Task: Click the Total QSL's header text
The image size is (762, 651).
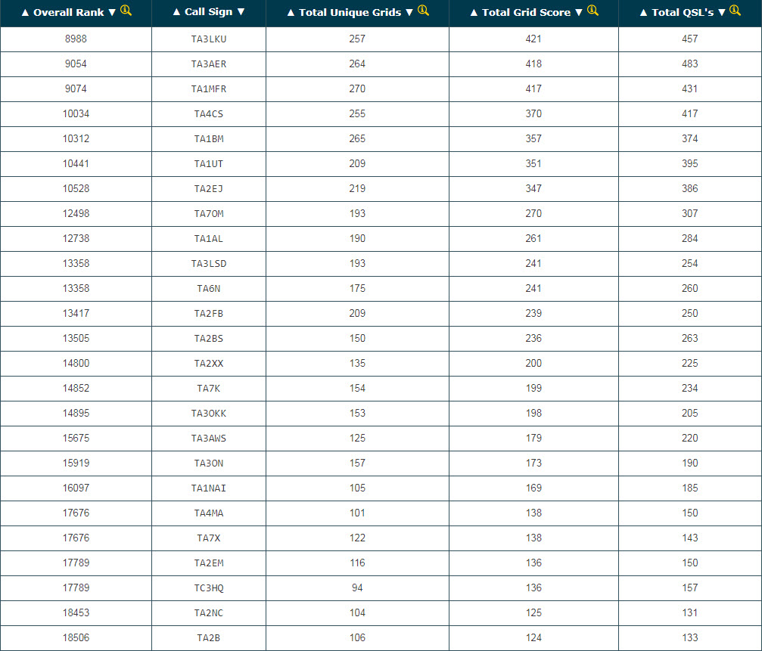Action: click(x=683, y=13)
